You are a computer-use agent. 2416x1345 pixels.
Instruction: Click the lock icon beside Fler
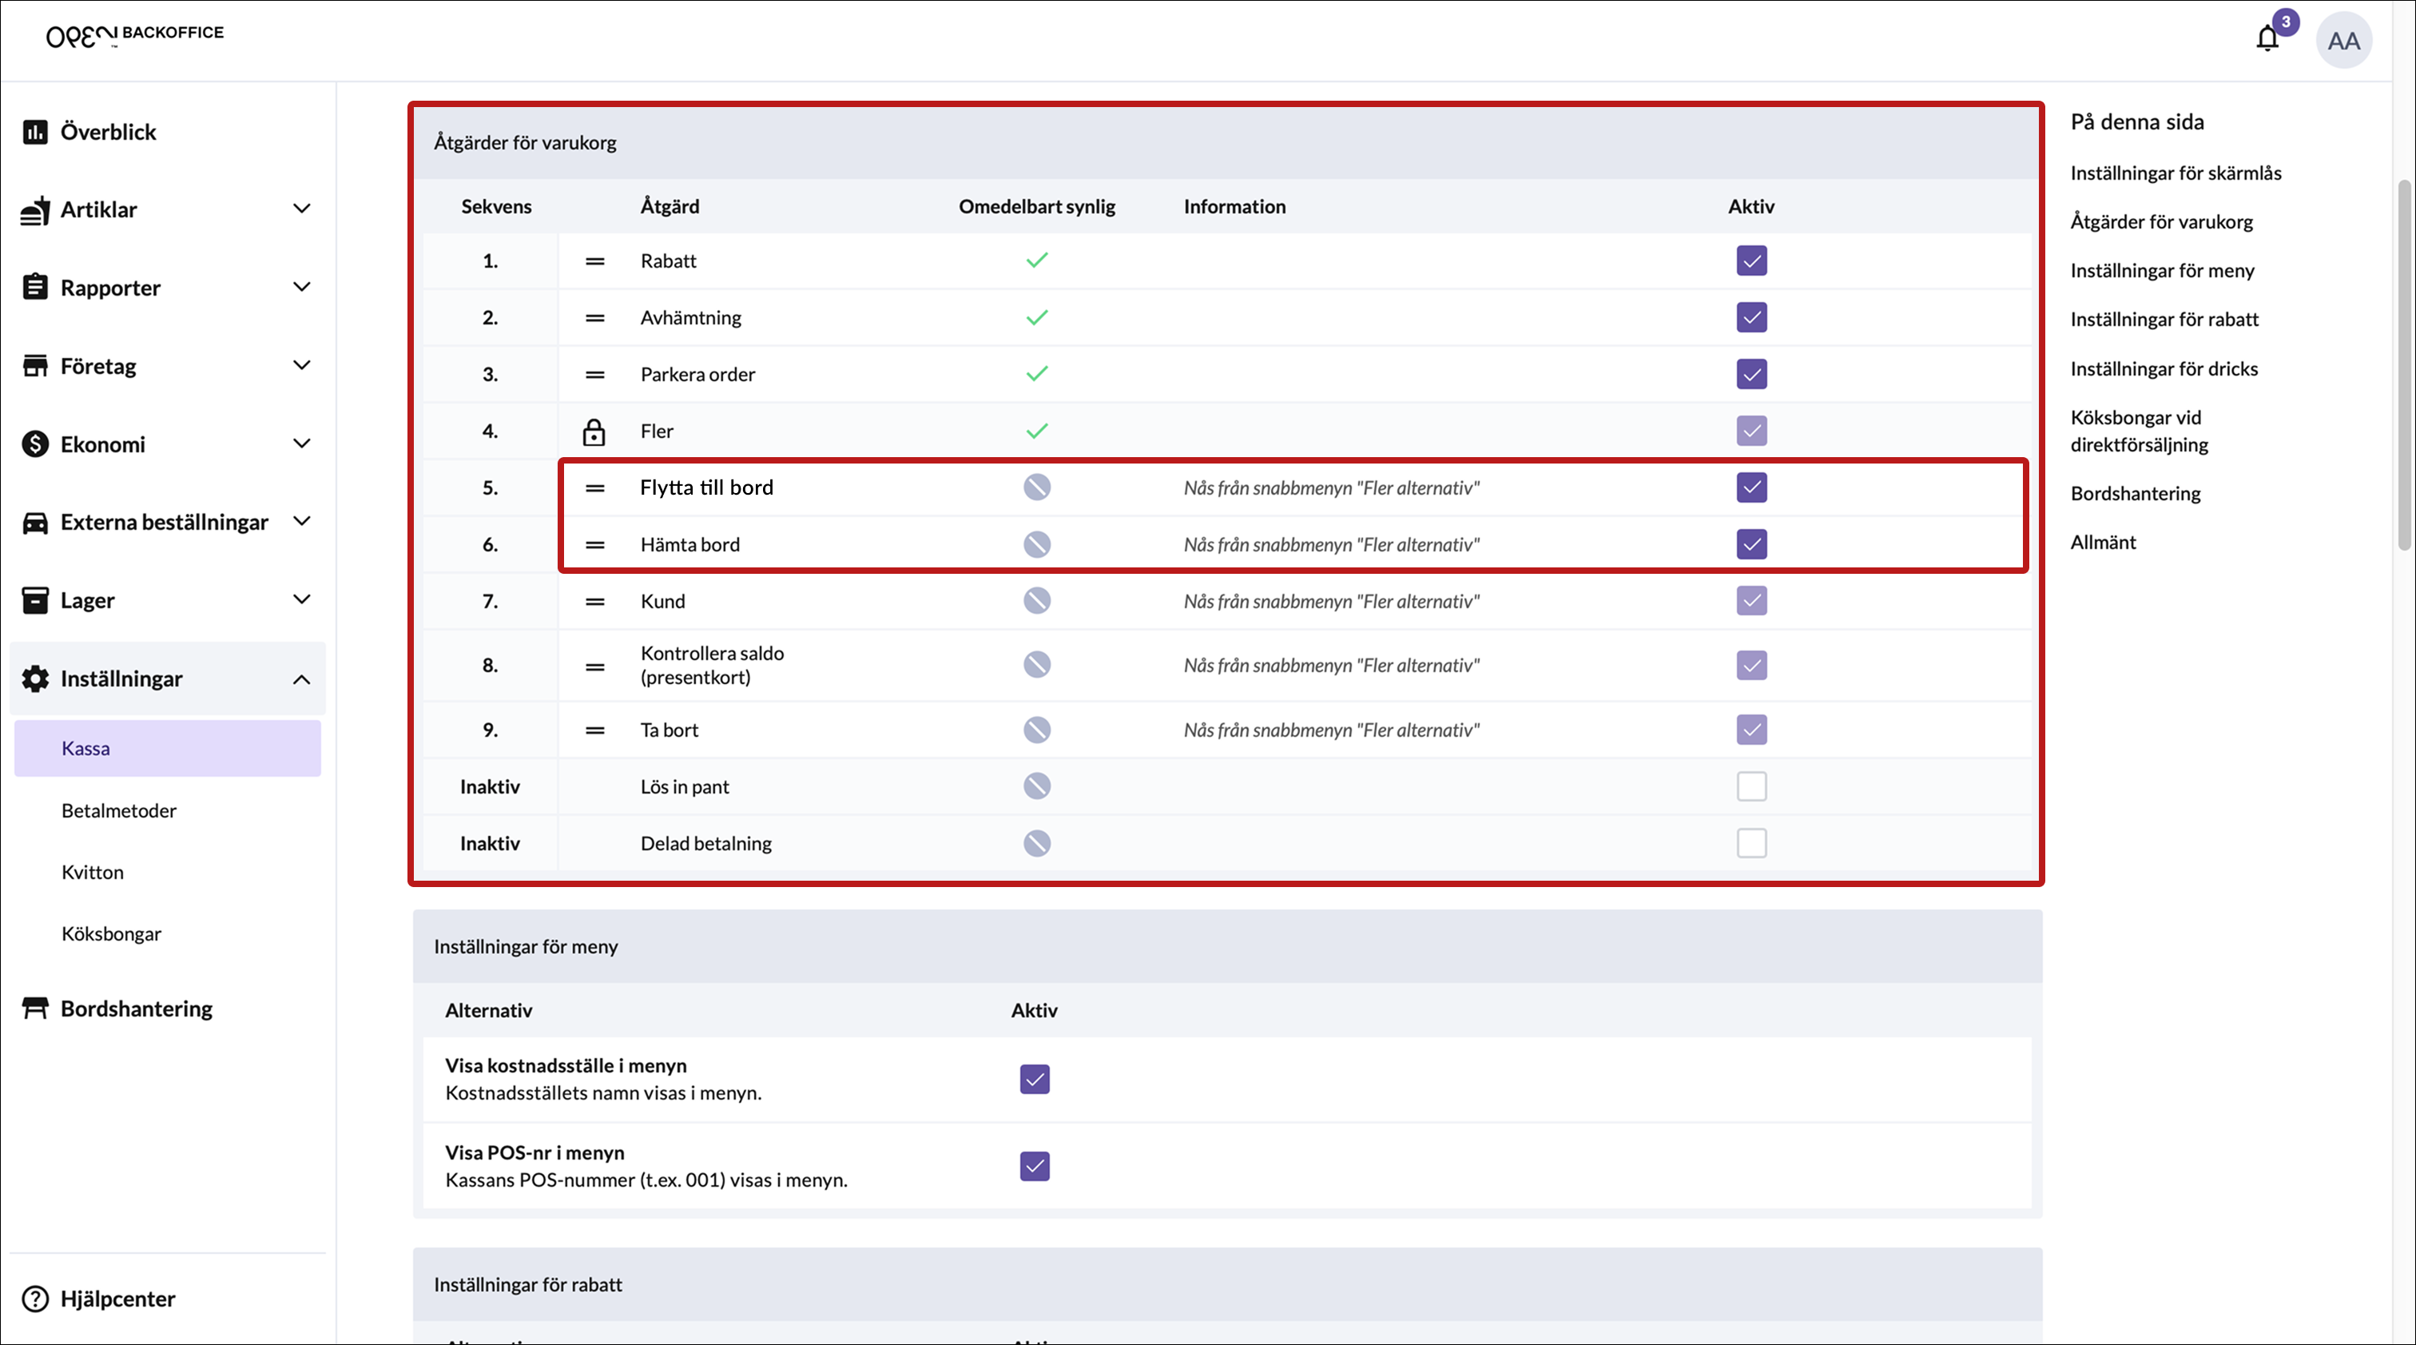(x=594, y=432)
